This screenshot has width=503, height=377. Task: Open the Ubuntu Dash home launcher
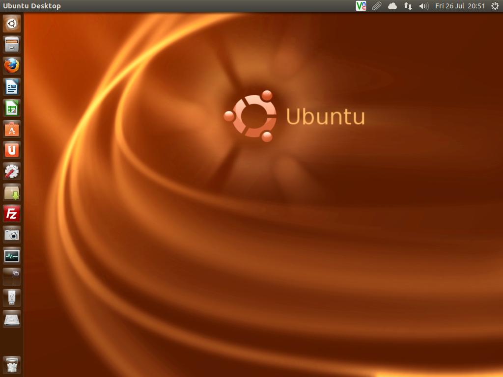point(12,24)
